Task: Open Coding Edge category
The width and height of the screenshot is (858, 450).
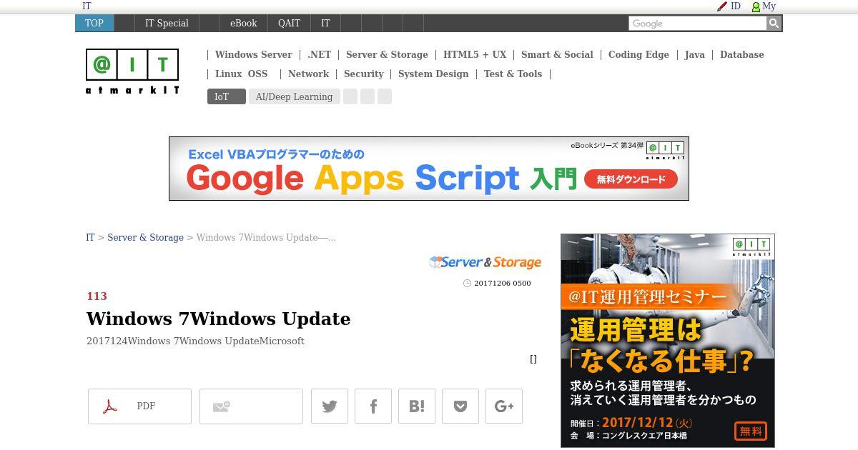Action: [x=638, y=54]
